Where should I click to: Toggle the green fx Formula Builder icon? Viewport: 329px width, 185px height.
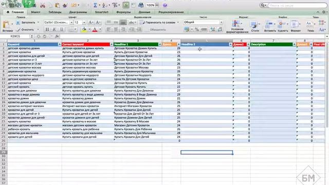coord(126,6)
